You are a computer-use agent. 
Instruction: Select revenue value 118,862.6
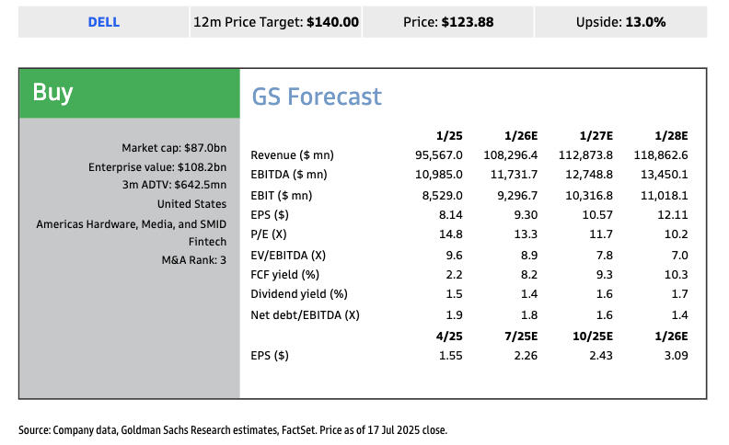coord(661,155)
